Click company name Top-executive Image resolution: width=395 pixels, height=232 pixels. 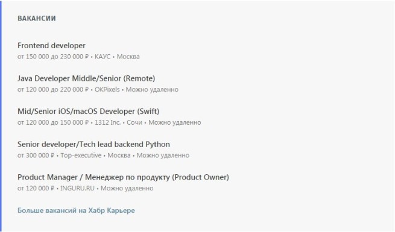[81, 155]
